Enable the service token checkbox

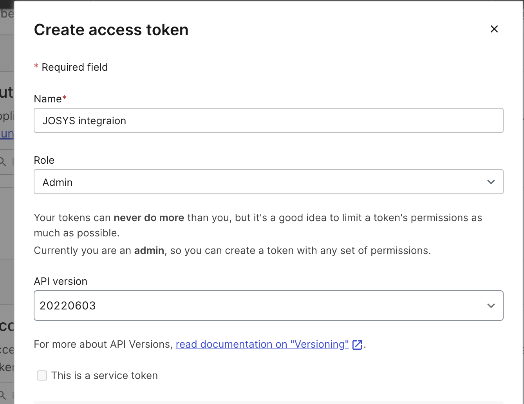coord(42,375)
